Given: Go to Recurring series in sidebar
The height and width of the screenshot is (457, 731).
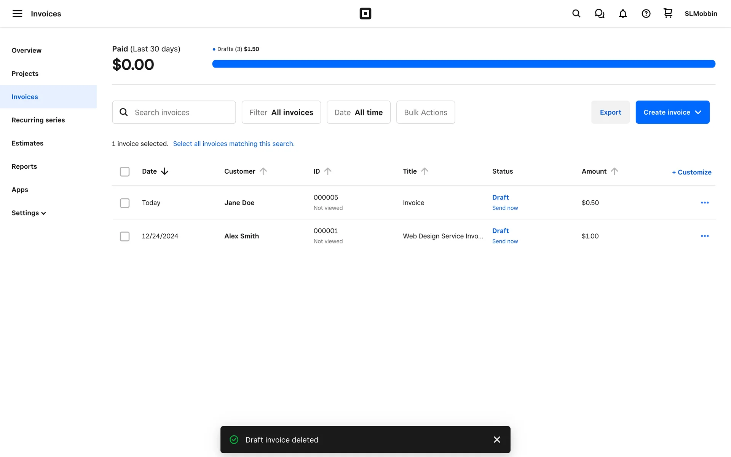Looking at the screenshot, I should (38, 120).
